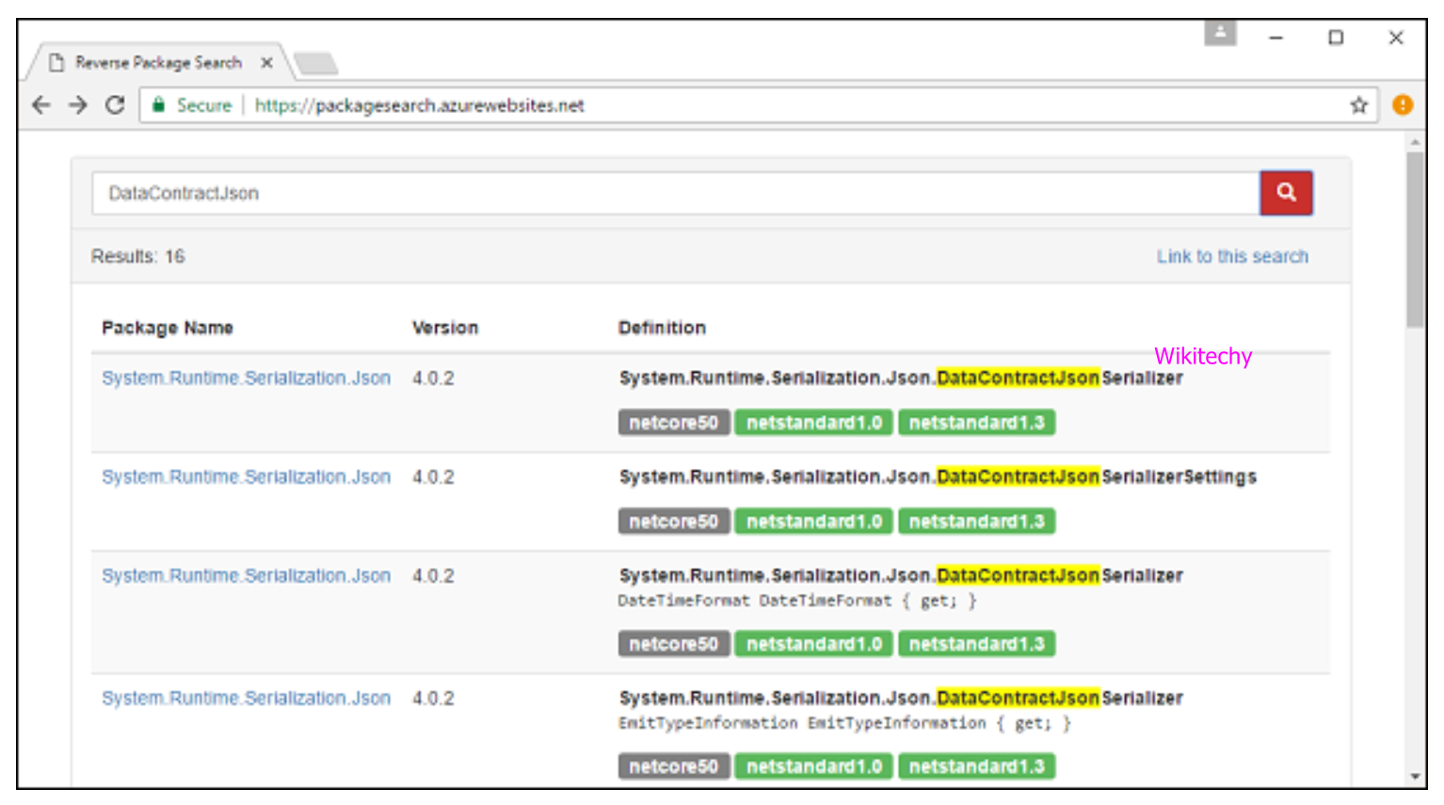Click netstandard1.0 badge in DateTimeFormat row
The width and height of the screenshot is (1444, 805).
tap(813, 644)
